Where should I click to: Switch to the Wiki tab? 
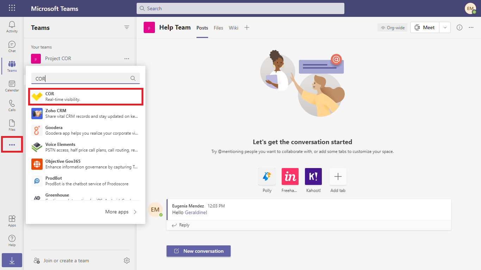click(x=233, y=28)
